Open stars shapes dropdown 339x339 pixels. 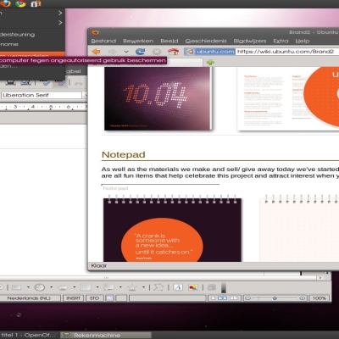click(x=143, y=287)
